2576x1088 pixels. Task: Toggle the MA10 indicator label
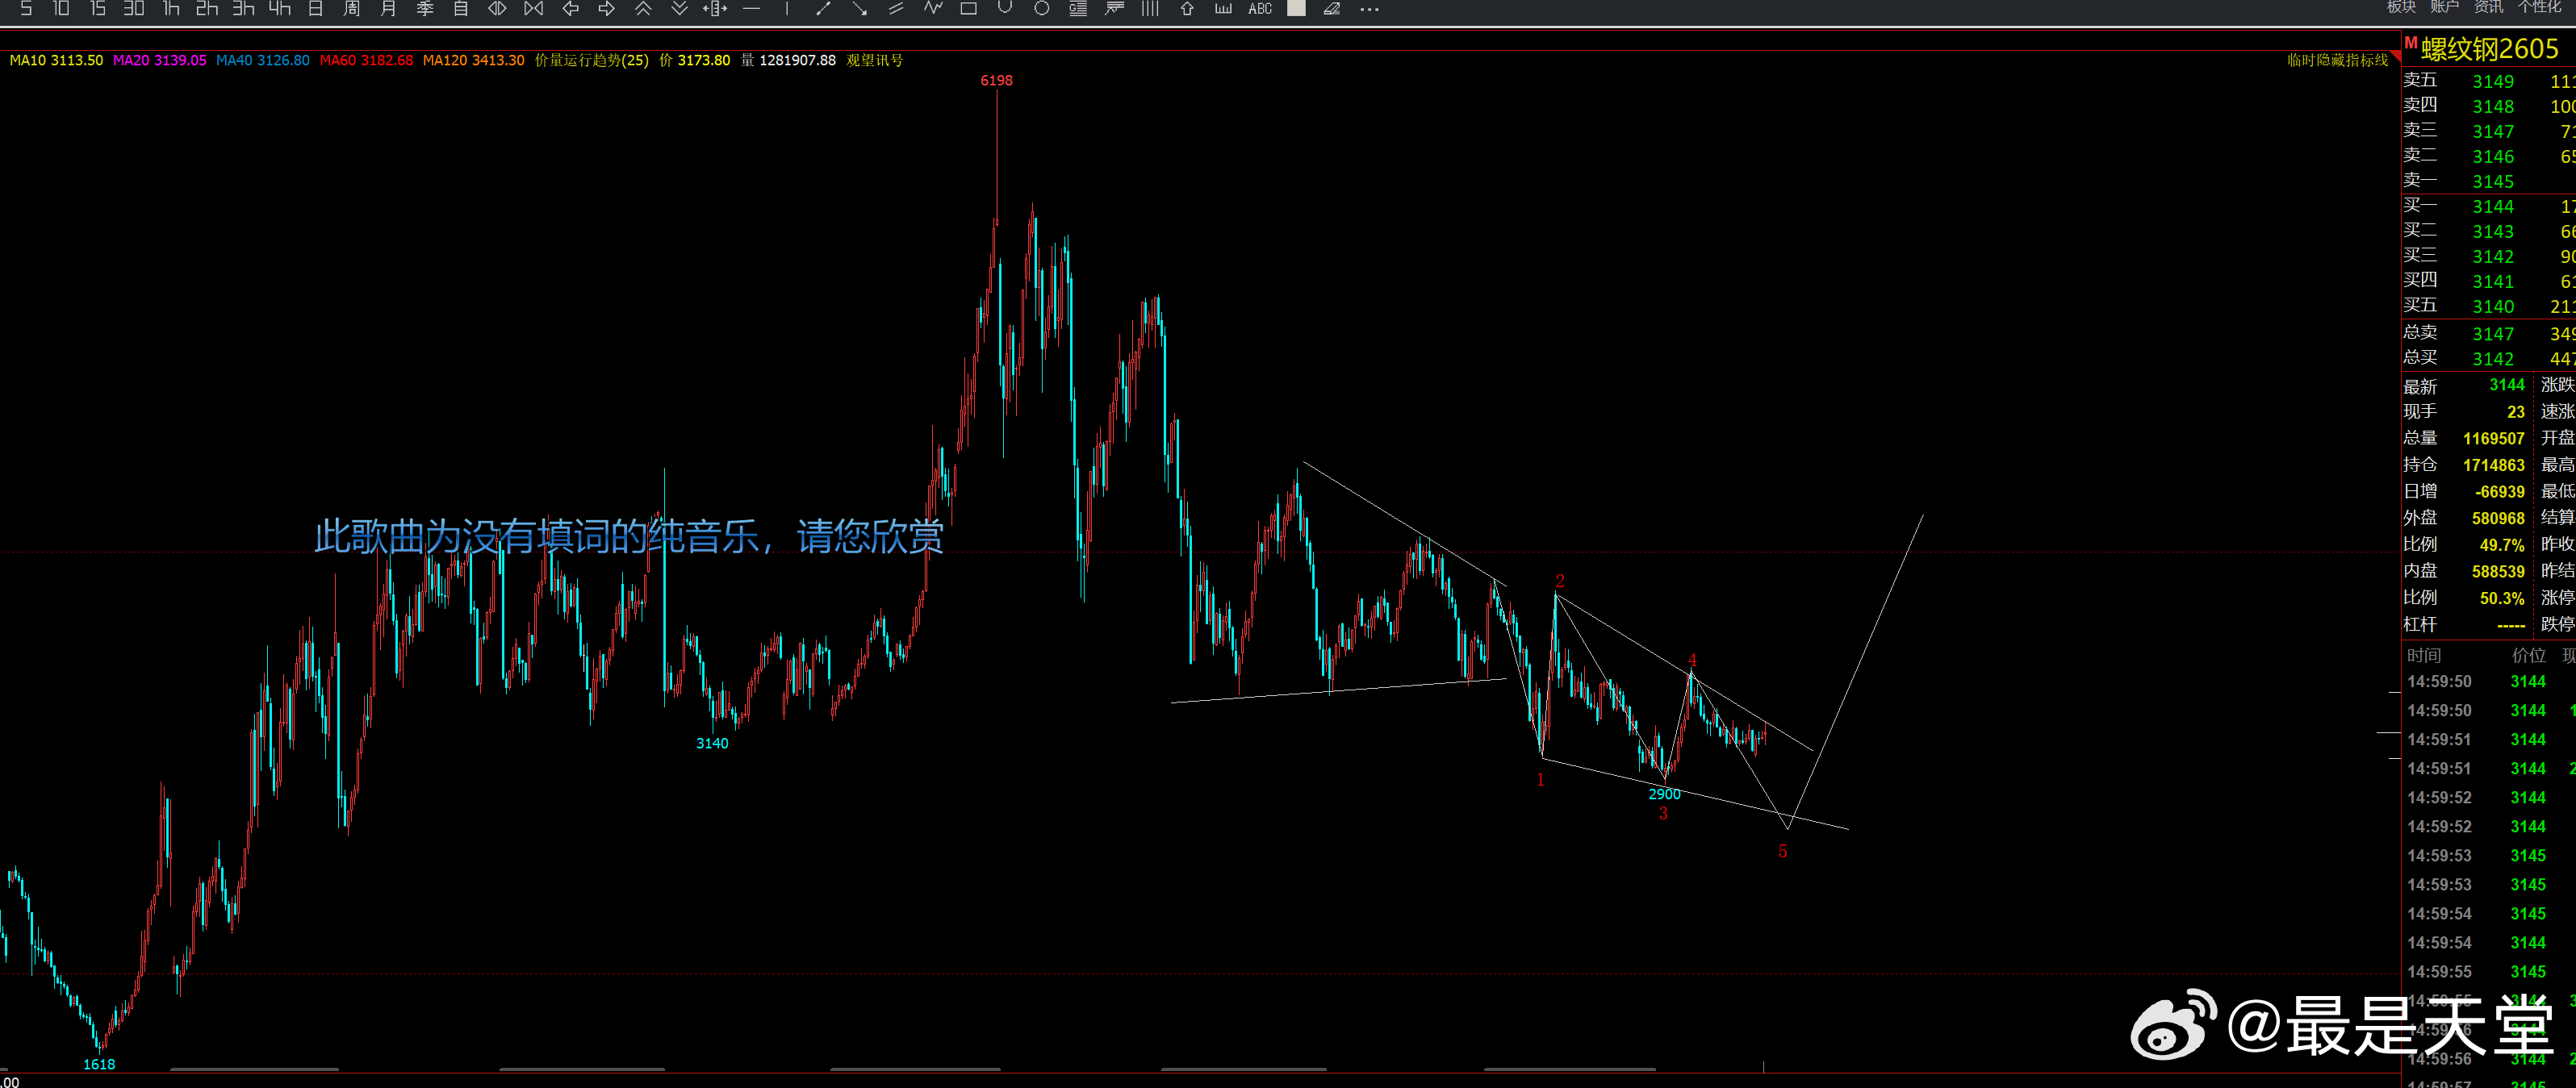[x=56, y=60]
